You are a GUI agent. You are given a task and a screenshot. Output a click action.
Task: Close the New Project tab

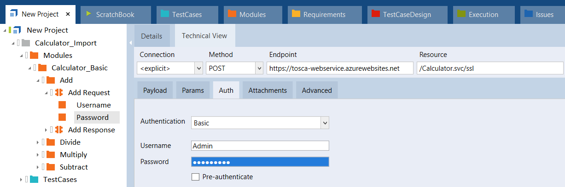point(68,14)
